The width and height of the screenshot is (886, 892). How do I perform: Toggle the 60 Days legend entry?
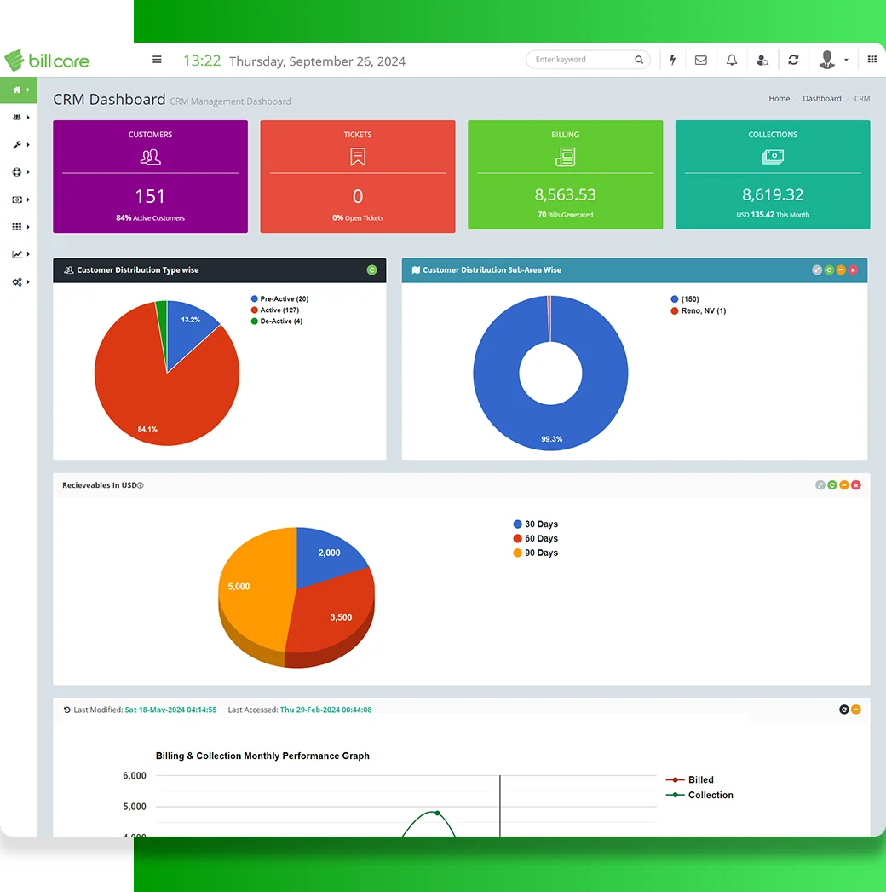[541, 539]
